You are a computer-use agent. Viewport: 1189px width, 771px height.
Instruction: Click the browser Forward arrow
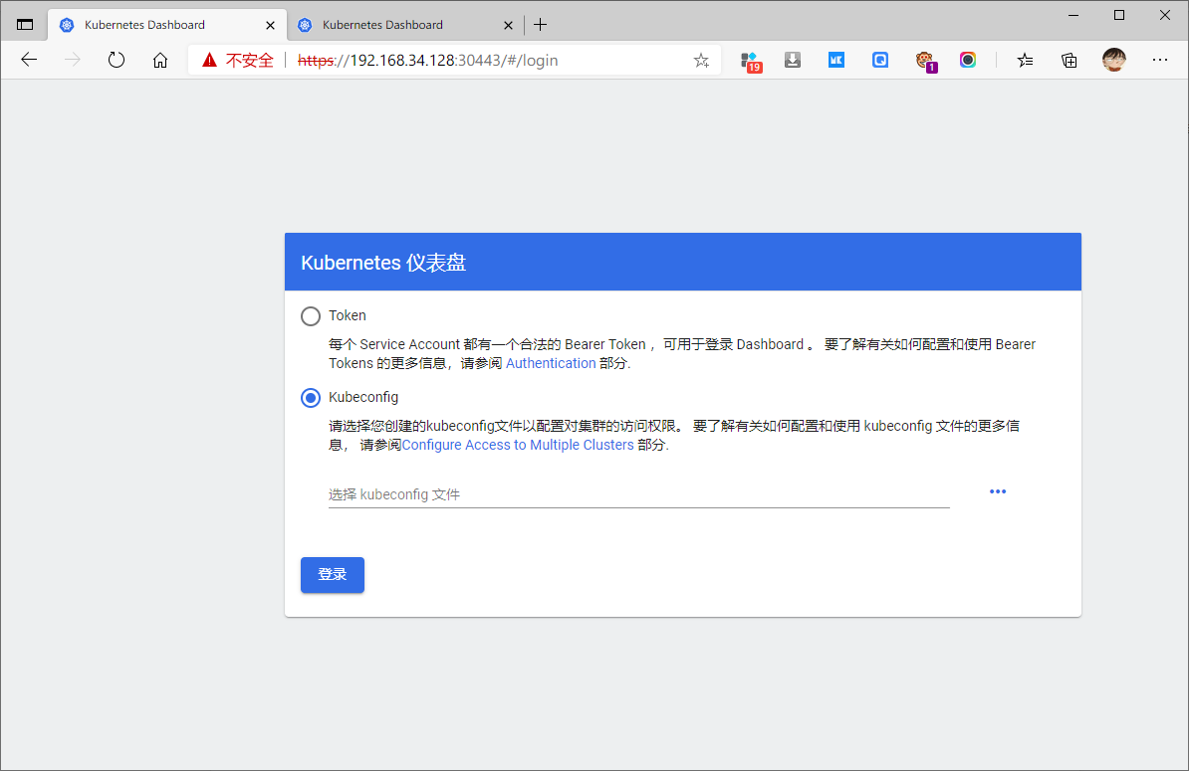pyautogui.click(x=73, y=60)
